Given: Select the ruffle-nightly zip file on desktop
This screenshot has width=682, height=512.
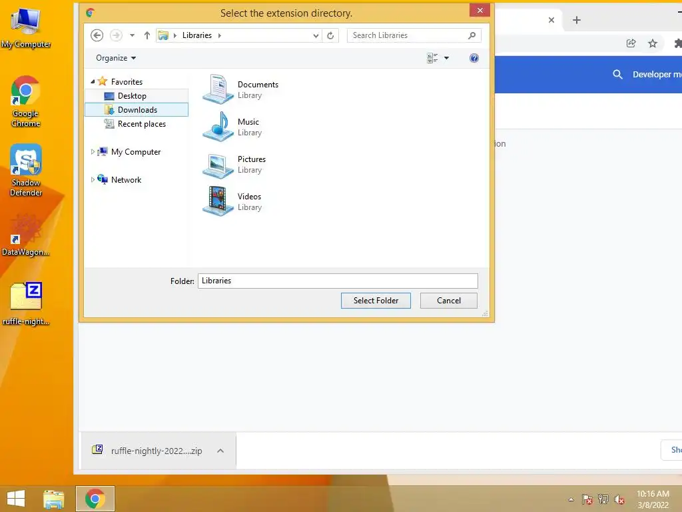Looking at the screenshot, I should 26,304.
